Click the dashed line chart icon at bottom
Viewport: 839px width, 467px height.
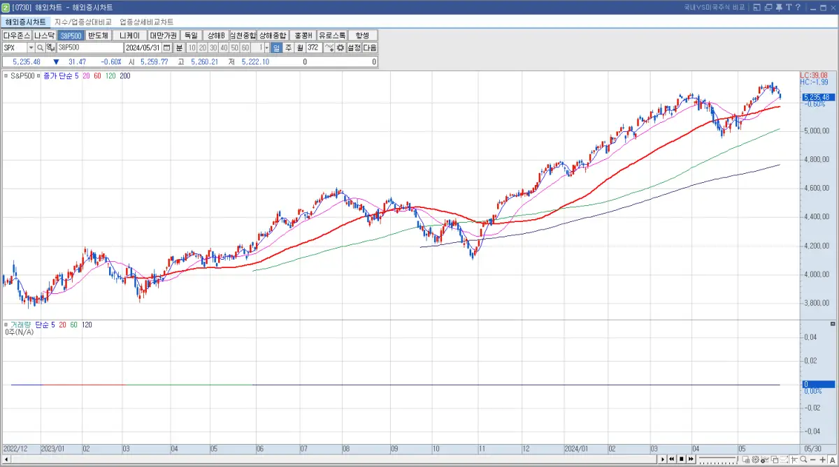coord(784,460)
